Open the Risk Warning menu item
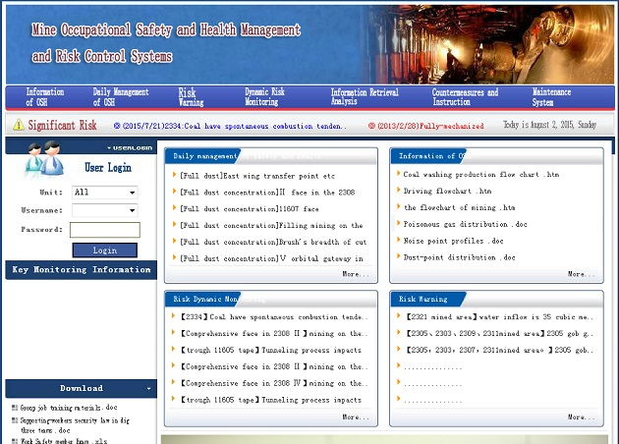The width and height of the screenshot is (619, 444). click(191, 97)
